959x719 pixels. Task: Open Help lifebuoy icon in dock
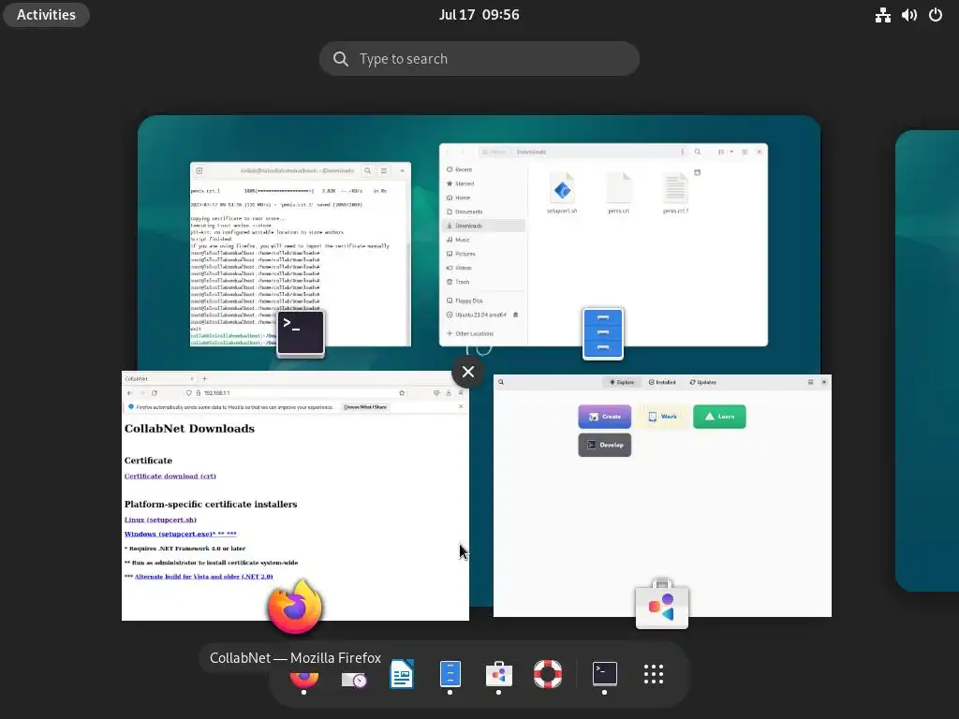547,674
